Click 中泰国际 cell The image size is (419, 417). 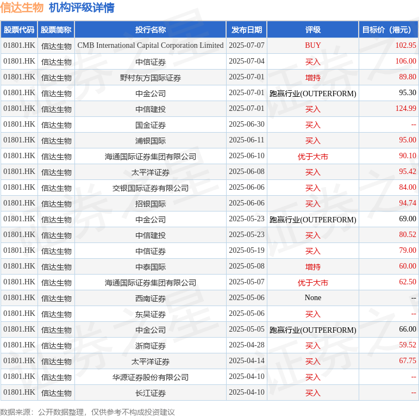(x=151, y=267)
